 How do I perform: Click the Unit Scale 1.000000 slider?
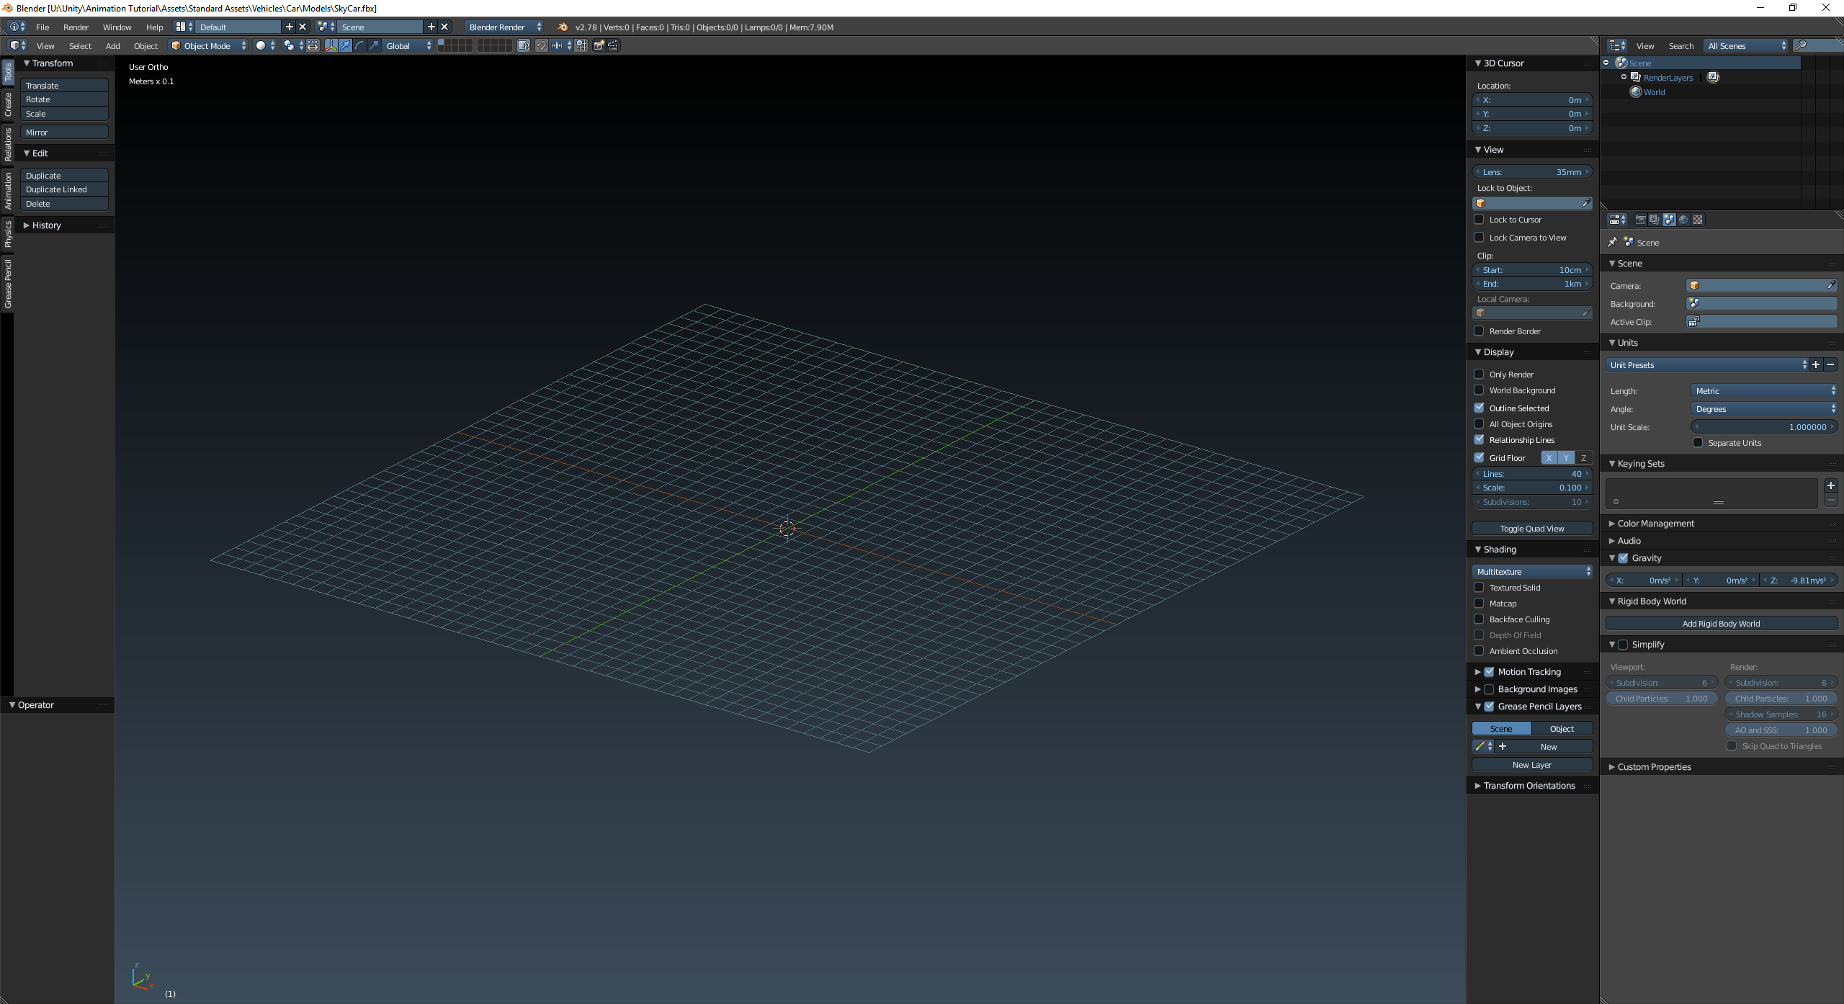coord(1764,426)
